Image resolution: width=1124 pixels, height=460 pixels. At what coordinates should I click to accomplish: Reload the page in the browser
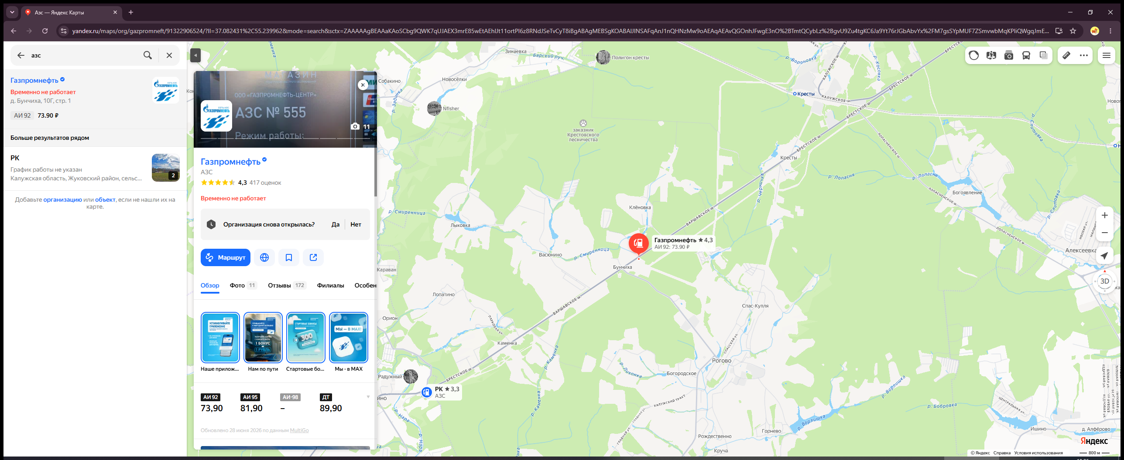click(x=45, y=31)
